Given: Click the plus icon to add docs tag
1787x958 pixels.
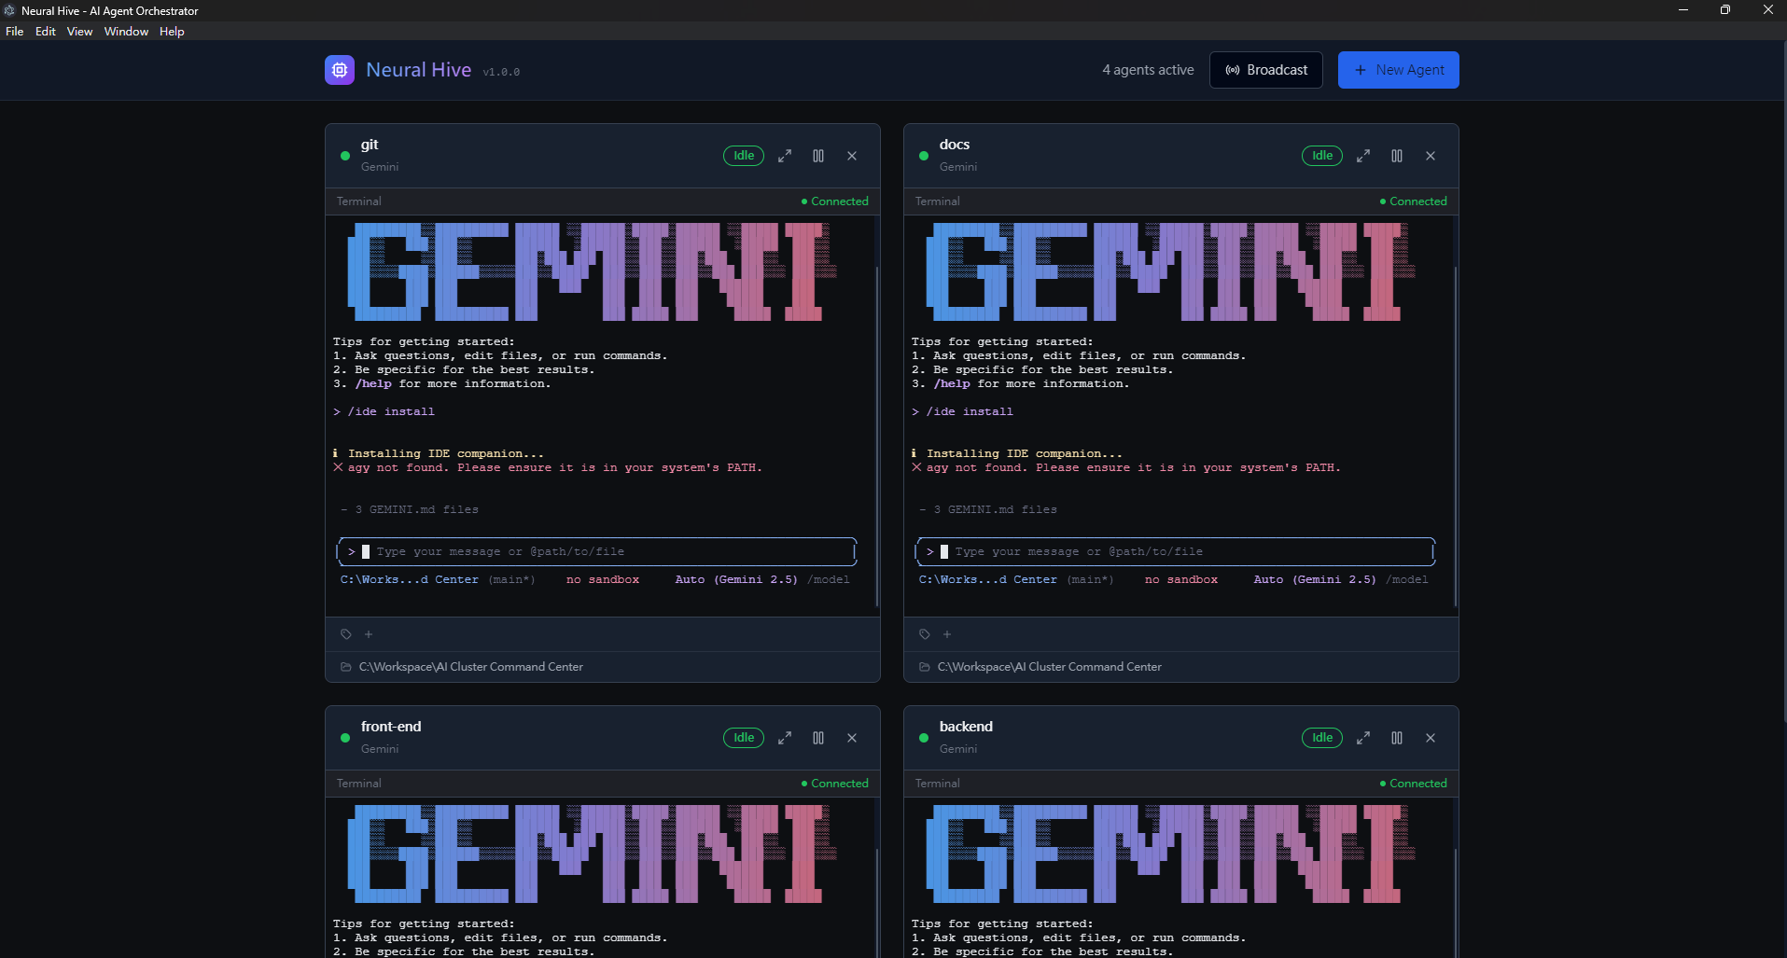Looking at the screenshot, I should click(x=947, y=634).
